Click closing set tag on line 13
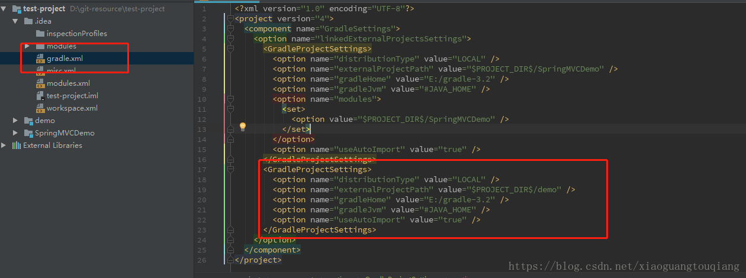This screenshot has height=278, width=746. point(296,130)
